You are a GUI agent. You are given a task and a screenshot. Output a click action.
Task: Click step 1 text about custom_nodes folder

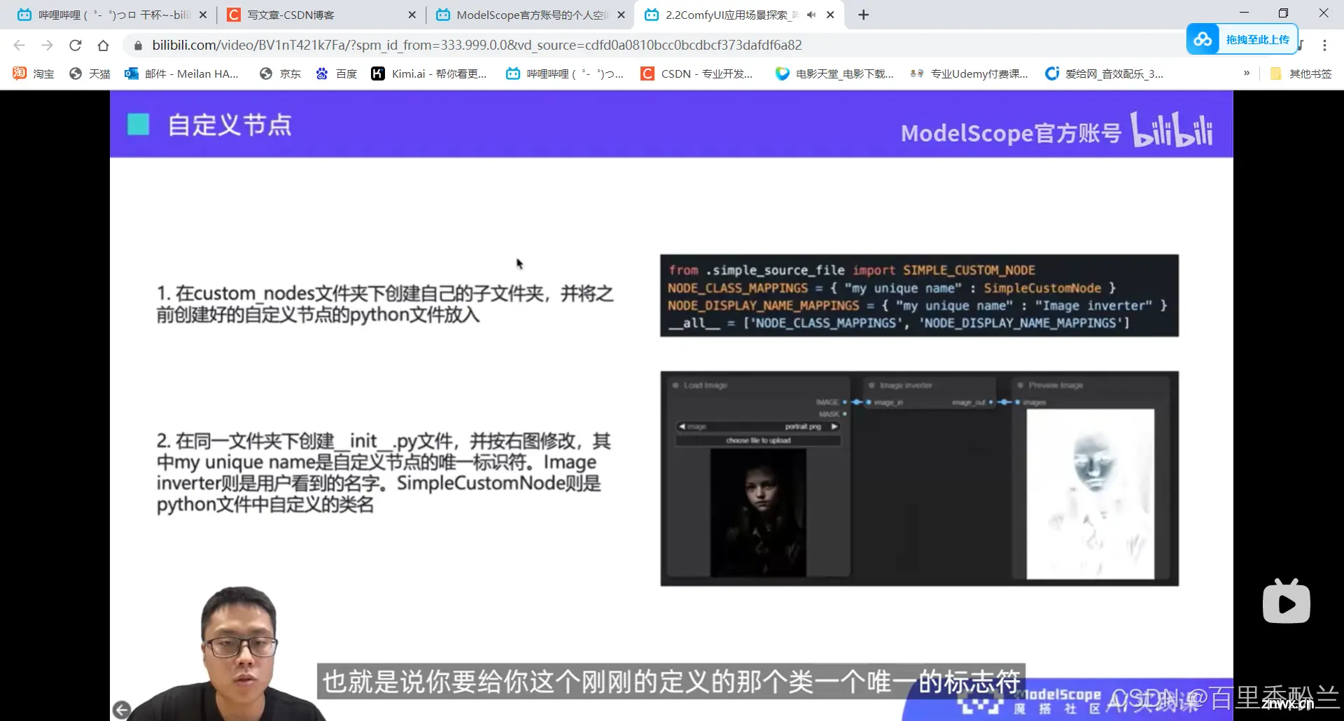pos(385,304)
